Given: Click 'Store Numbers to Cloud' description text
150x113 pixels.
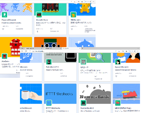Looking at the screenshot, I should [90, 111].
